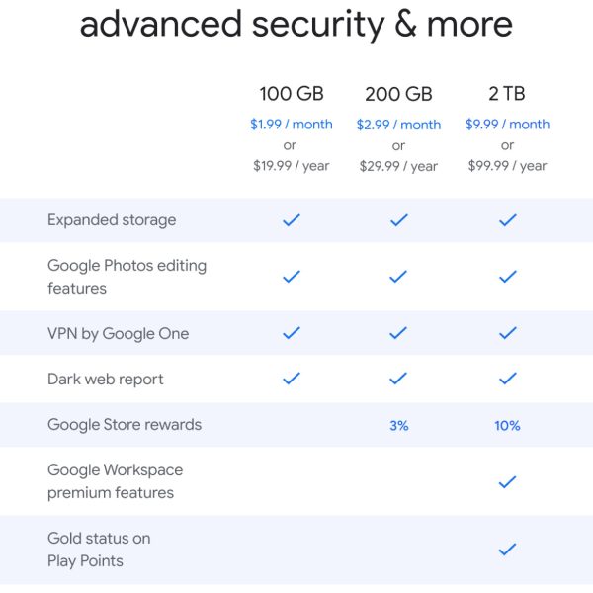Click Expanded storage checkmark under 2 TB
This screenshot has width=593, height=593.
click(x=507, y=220)
